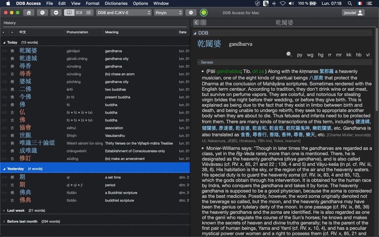The width and height of the screenshot is (379, 237).
Task: Click the Spotlight search icon in menu bar
Action: (x=350, y=3)
